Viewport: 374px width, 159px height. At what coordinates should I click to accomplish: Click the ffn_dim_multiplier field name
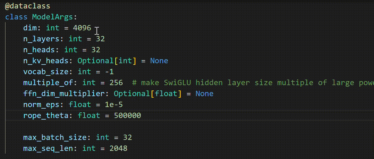point(64,94)
